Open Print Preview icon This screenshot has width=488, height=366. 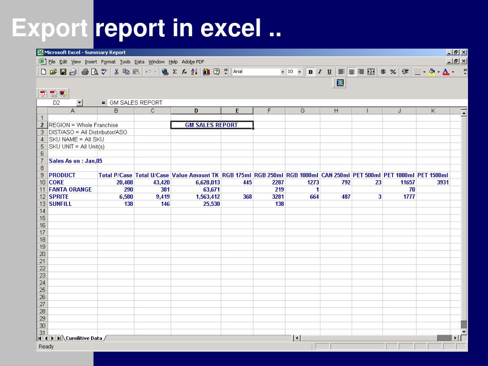pos(95,72)
